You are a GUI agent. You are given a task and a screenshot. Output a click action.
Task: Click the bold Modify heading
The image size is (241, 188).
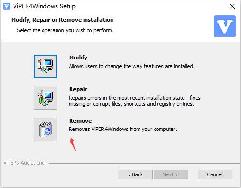click(x=78, y=58)
